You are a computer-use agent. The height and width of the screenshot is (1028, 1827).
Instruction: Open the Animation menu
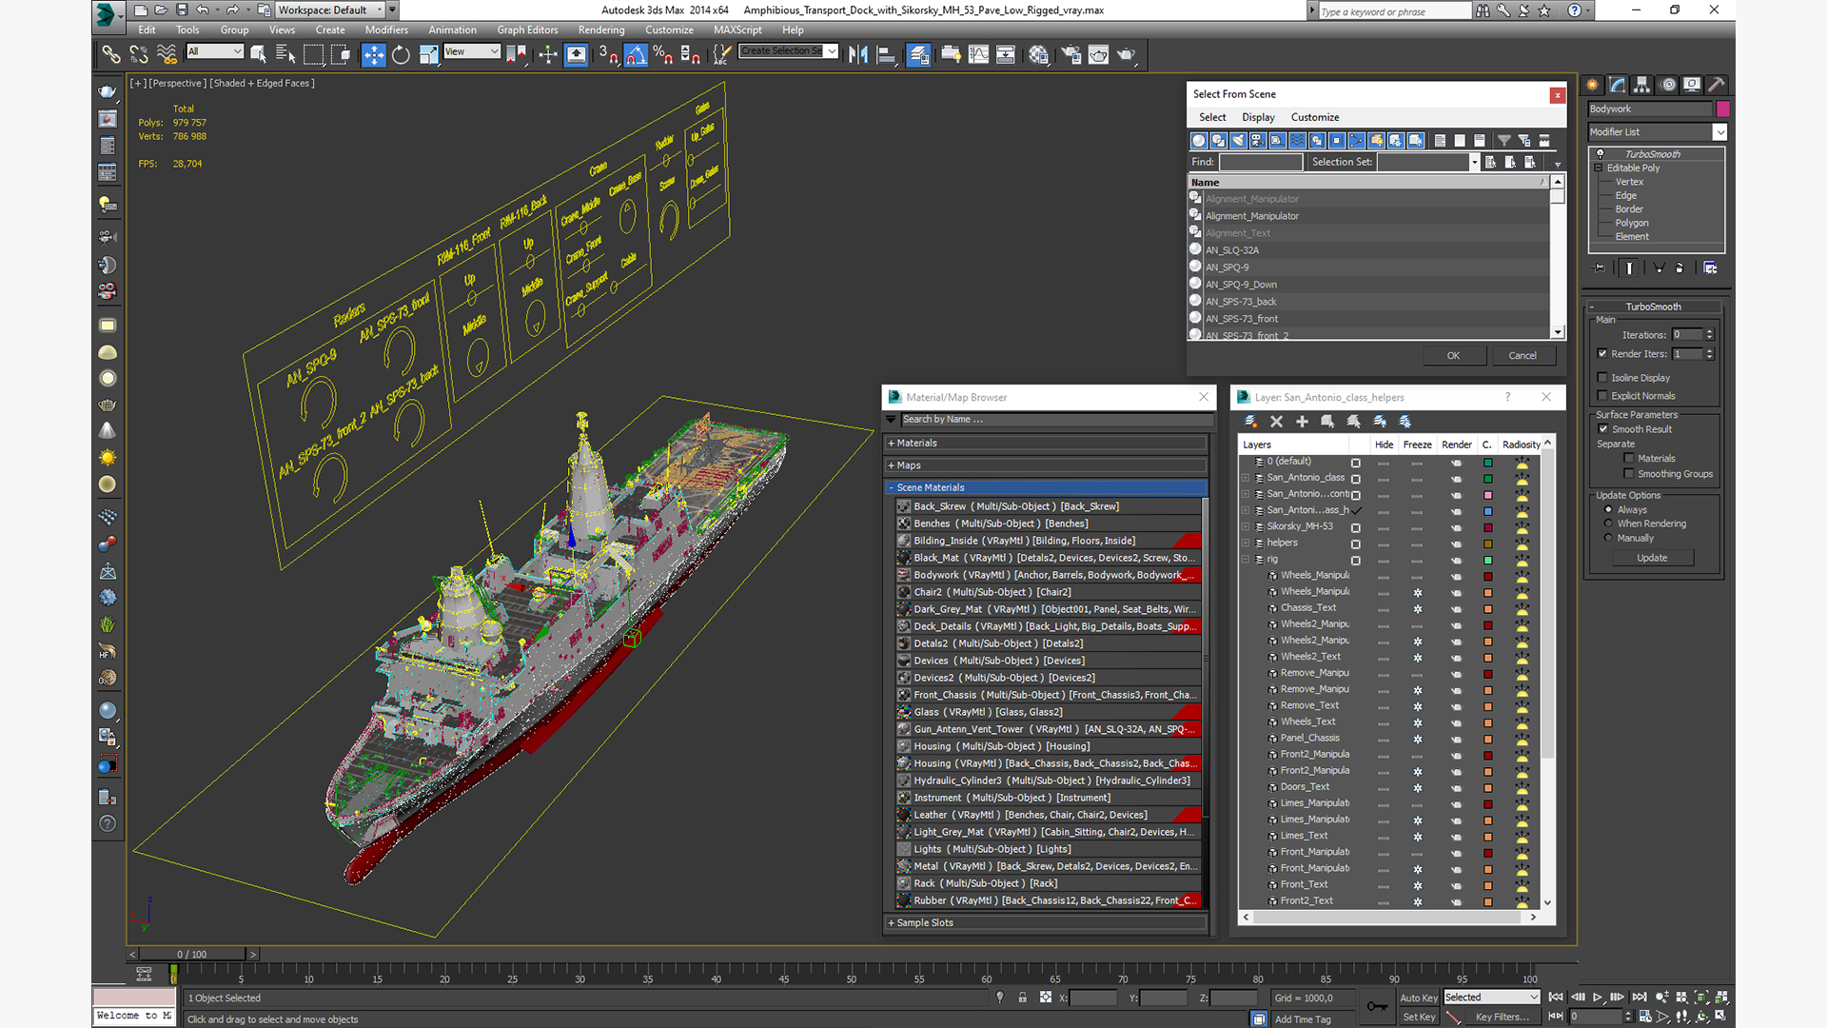pyautogui.click(x=452, y=30)
